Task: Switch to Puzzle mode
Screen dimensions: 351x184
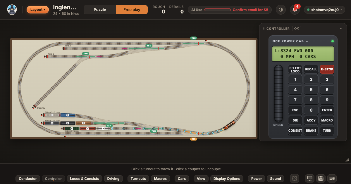Action: pyautogui.click(x=100, y=10)
